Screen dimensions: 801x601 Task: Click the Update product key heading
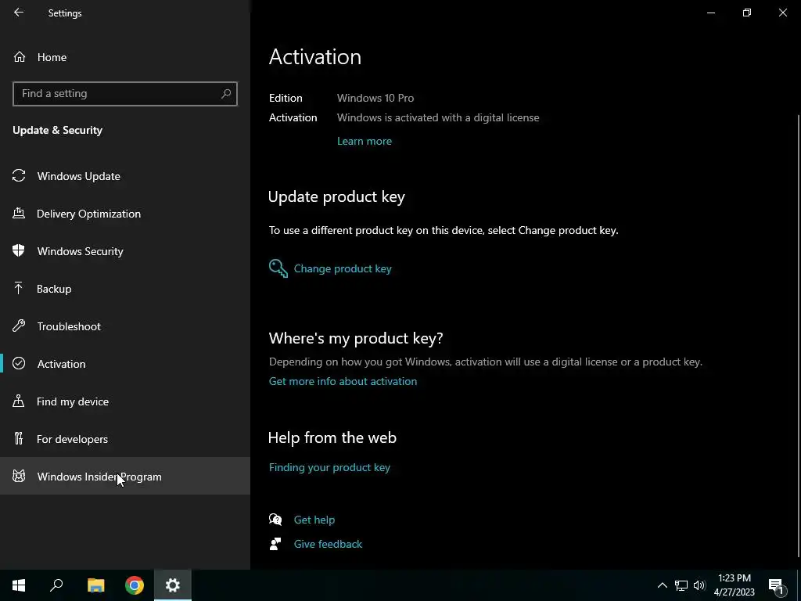tap(336, 196)
